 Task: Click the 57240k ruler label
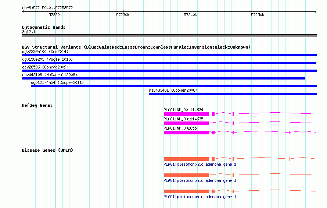(190, 15)
